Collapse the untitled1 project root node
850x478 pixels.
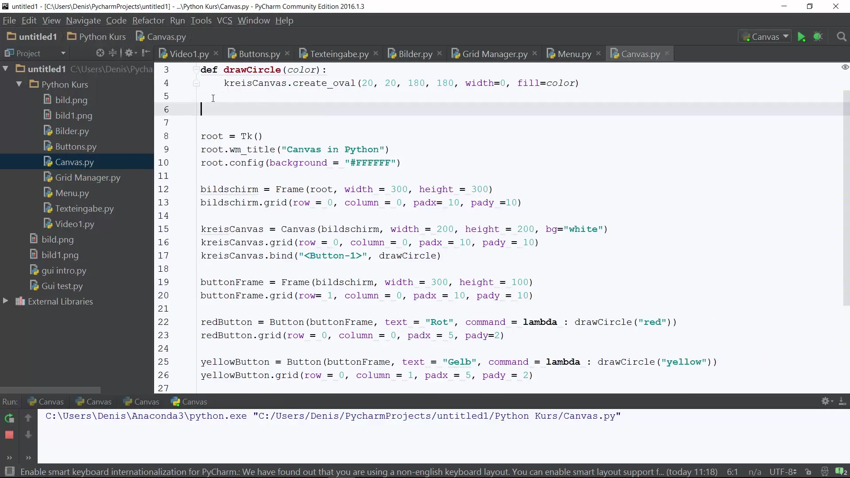pos(6,69)
